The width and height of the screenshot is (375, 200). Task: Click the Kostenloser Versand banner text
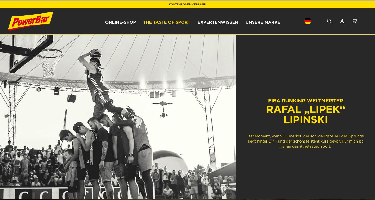187,4
